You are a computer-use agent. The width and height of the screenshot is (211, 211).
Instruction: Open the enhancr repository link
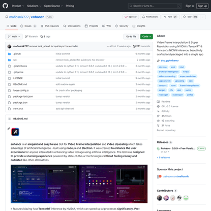click(x=37, y=17)
